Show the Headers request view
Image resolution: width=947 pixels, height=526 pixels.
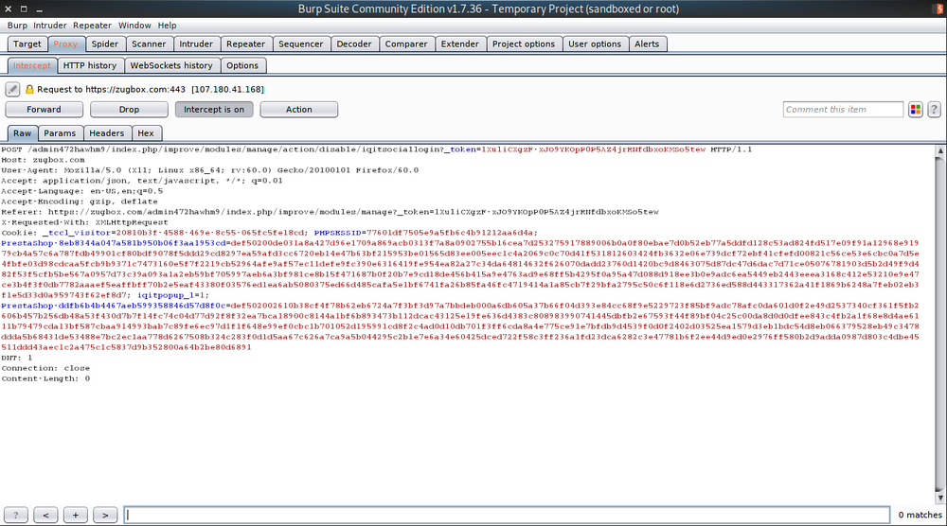point(106,133)
